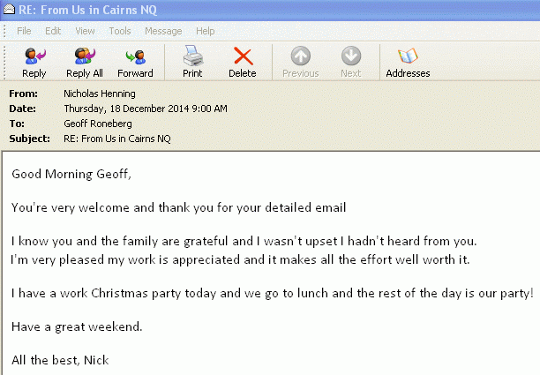Image resolution: width=540 pixels, height=375 pixels.
Task: Open the Help menu
Action: pyautogui.click(x=206, y=31)
